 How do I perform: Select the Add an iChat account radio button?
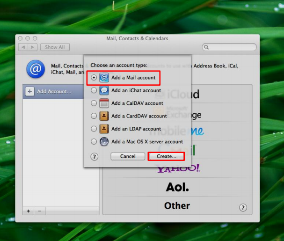[94, 90]
